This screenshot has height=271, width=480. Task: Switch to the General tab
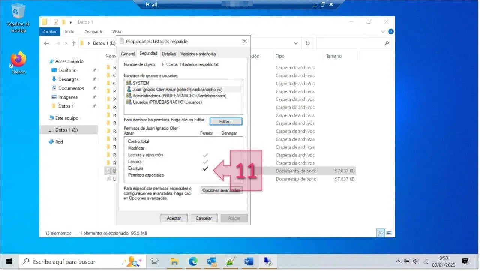pos(127,54)
